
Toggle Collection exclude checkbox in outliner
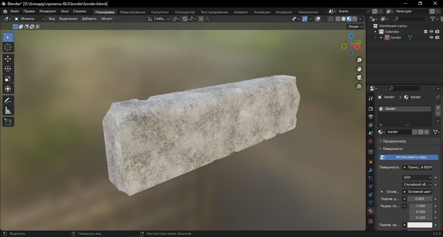(425, 32)
